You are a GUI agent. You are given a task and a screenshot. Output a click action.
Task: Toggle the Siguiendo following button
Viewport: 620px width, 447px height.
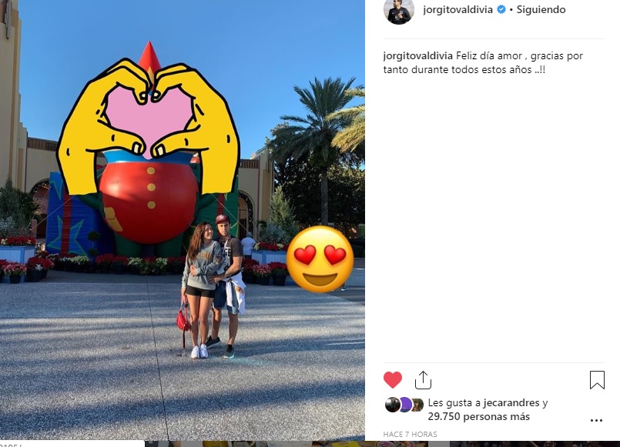[541, 9]
